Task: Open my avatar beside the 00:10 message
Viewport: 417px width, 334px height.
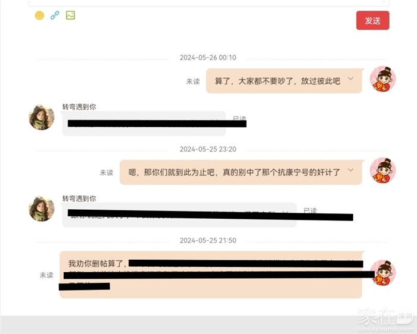Action: pyautogui.click(x=382, y=79)
